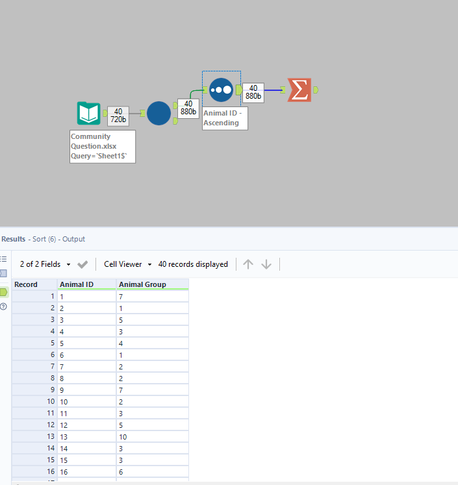Viewport: 458px width, 485px height.
Task: Click the Summarize tool's output anchor
Action: (x=316, y=90)
